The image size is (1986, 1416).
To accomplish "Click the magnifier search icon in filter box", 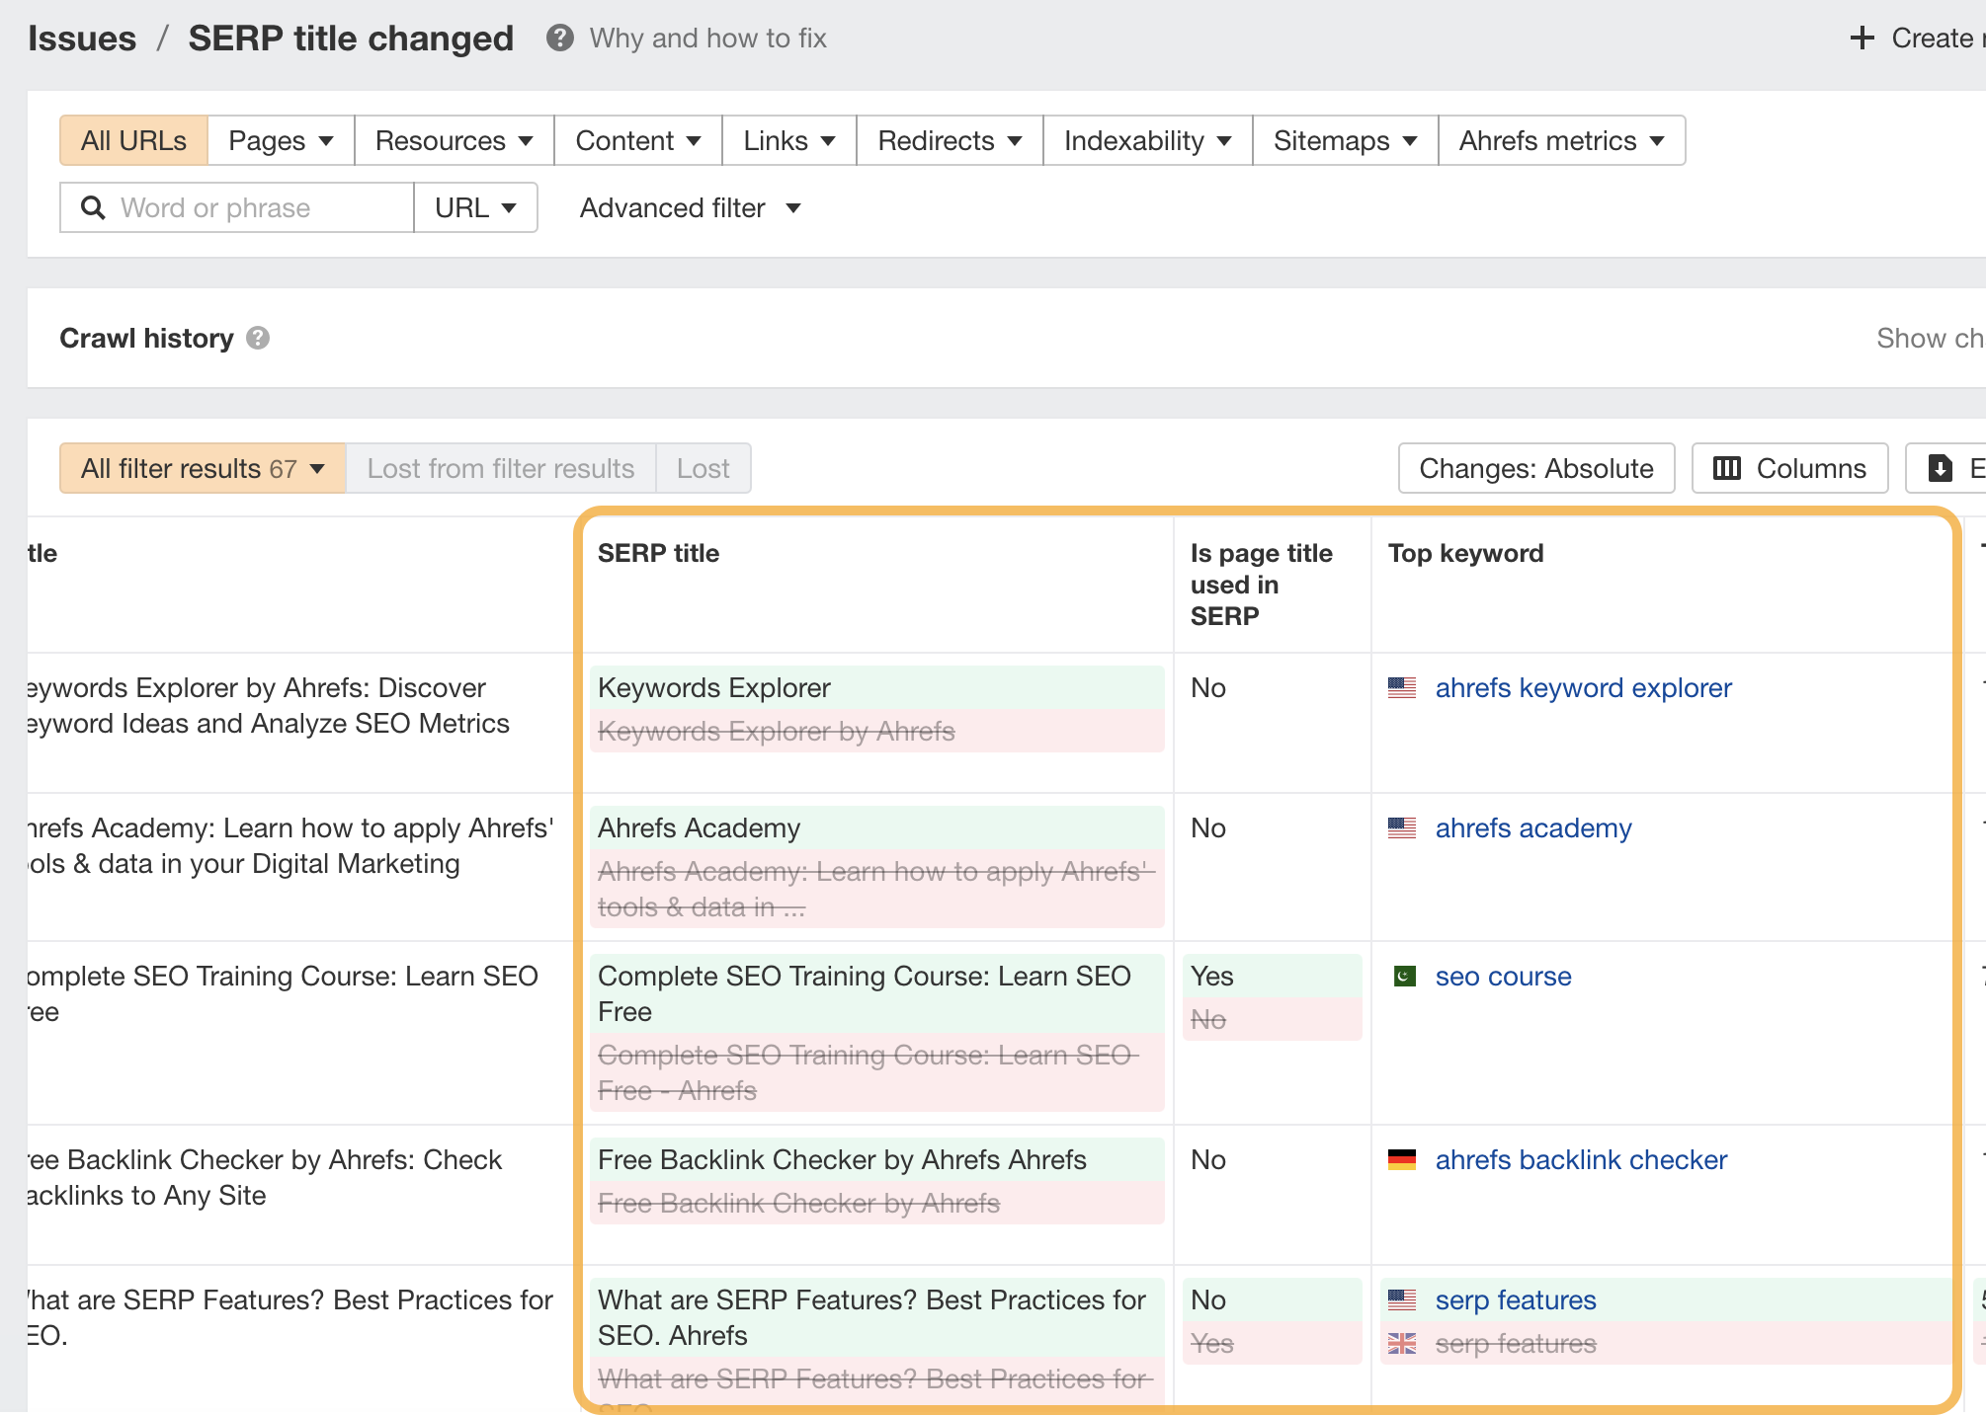I will point(93,207).
